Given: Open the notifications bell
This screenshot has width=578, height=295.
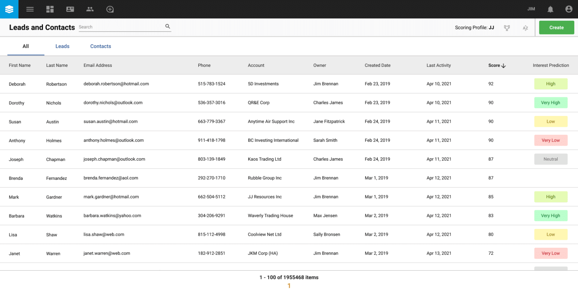Looking at the screenshot, I should point(550,9).
